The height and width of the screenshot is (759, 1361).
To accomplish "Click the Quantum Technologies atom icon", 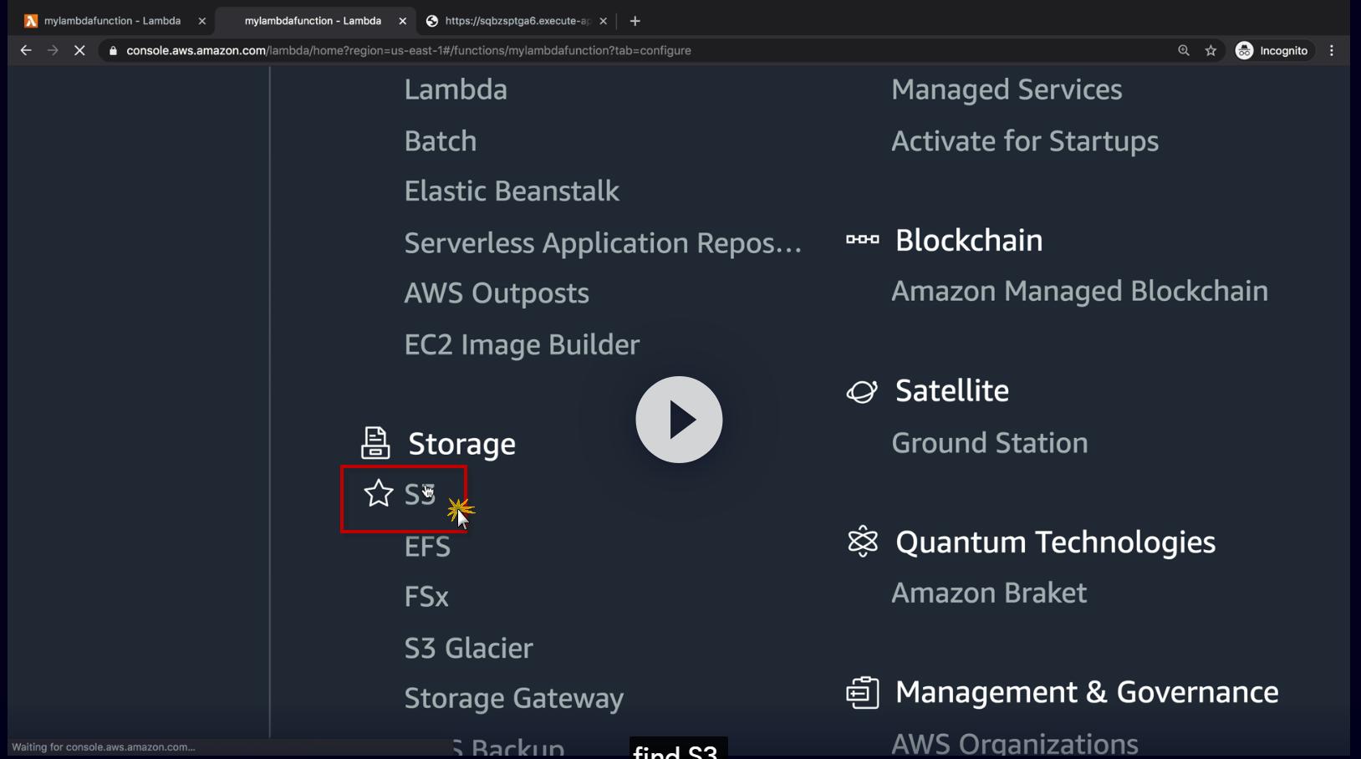I will 862,542.
